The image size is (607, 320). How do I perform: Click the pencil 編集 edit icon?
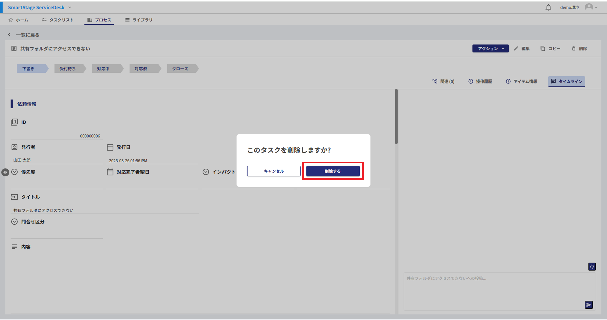click(x=516, y=49)
